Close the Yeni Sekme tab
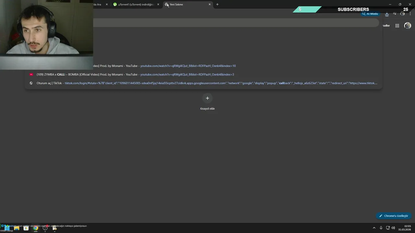This screenshot has width=415, height=233. point(209,5)
